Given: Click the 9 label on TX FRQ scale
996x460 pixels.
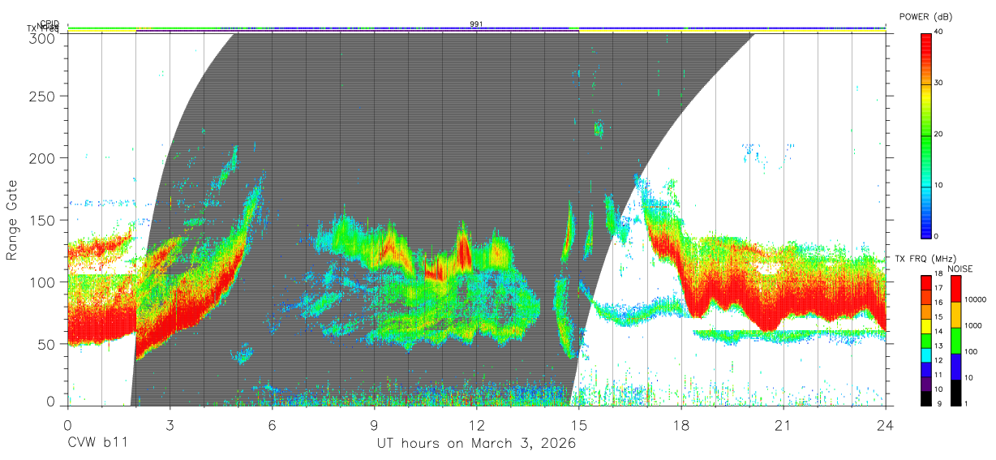Looking at the screenshot, I should click(938, 403).
